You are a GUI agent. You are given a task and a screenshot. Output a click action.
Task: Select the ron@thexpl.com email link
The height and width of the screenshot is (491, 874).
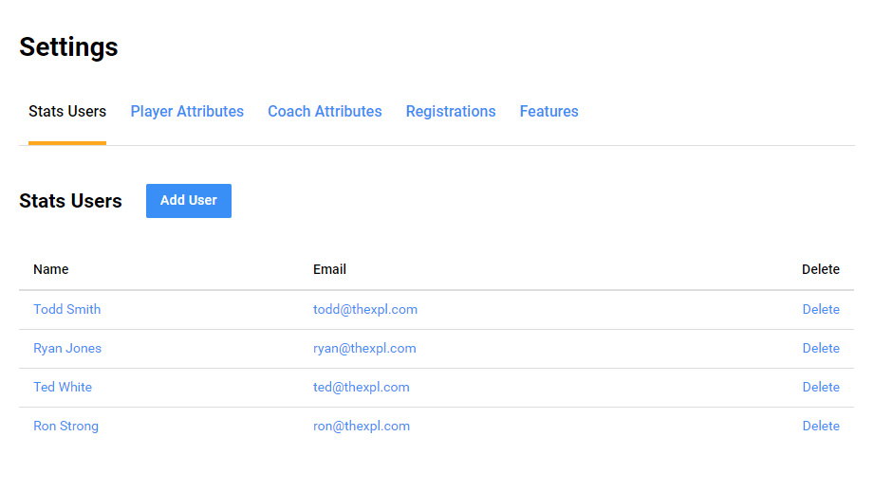[x=362, y=426]
